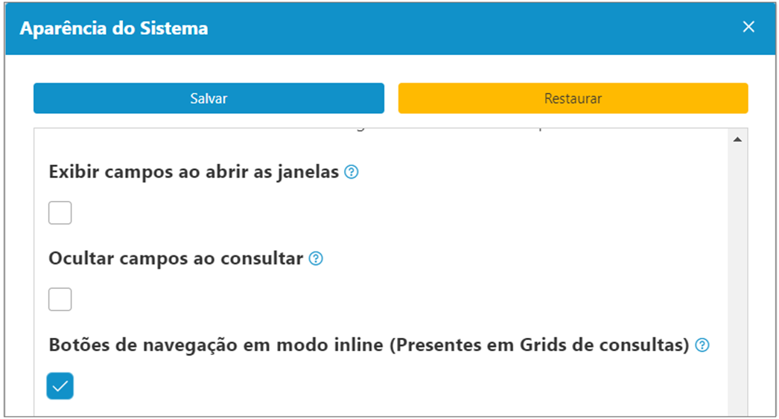Click the Exibir campos ao abrir as janelas label
Viewport: 779px width, 419px height.
click(x=194, y=172)
